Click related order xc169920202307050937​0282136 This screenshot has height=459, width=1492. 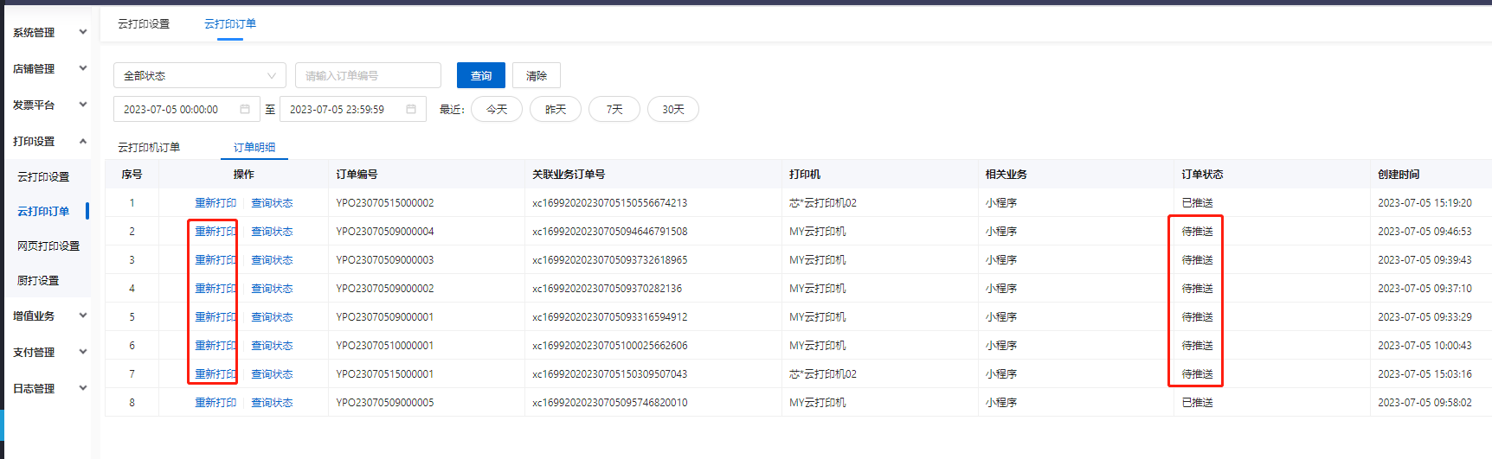coord(607,288)
